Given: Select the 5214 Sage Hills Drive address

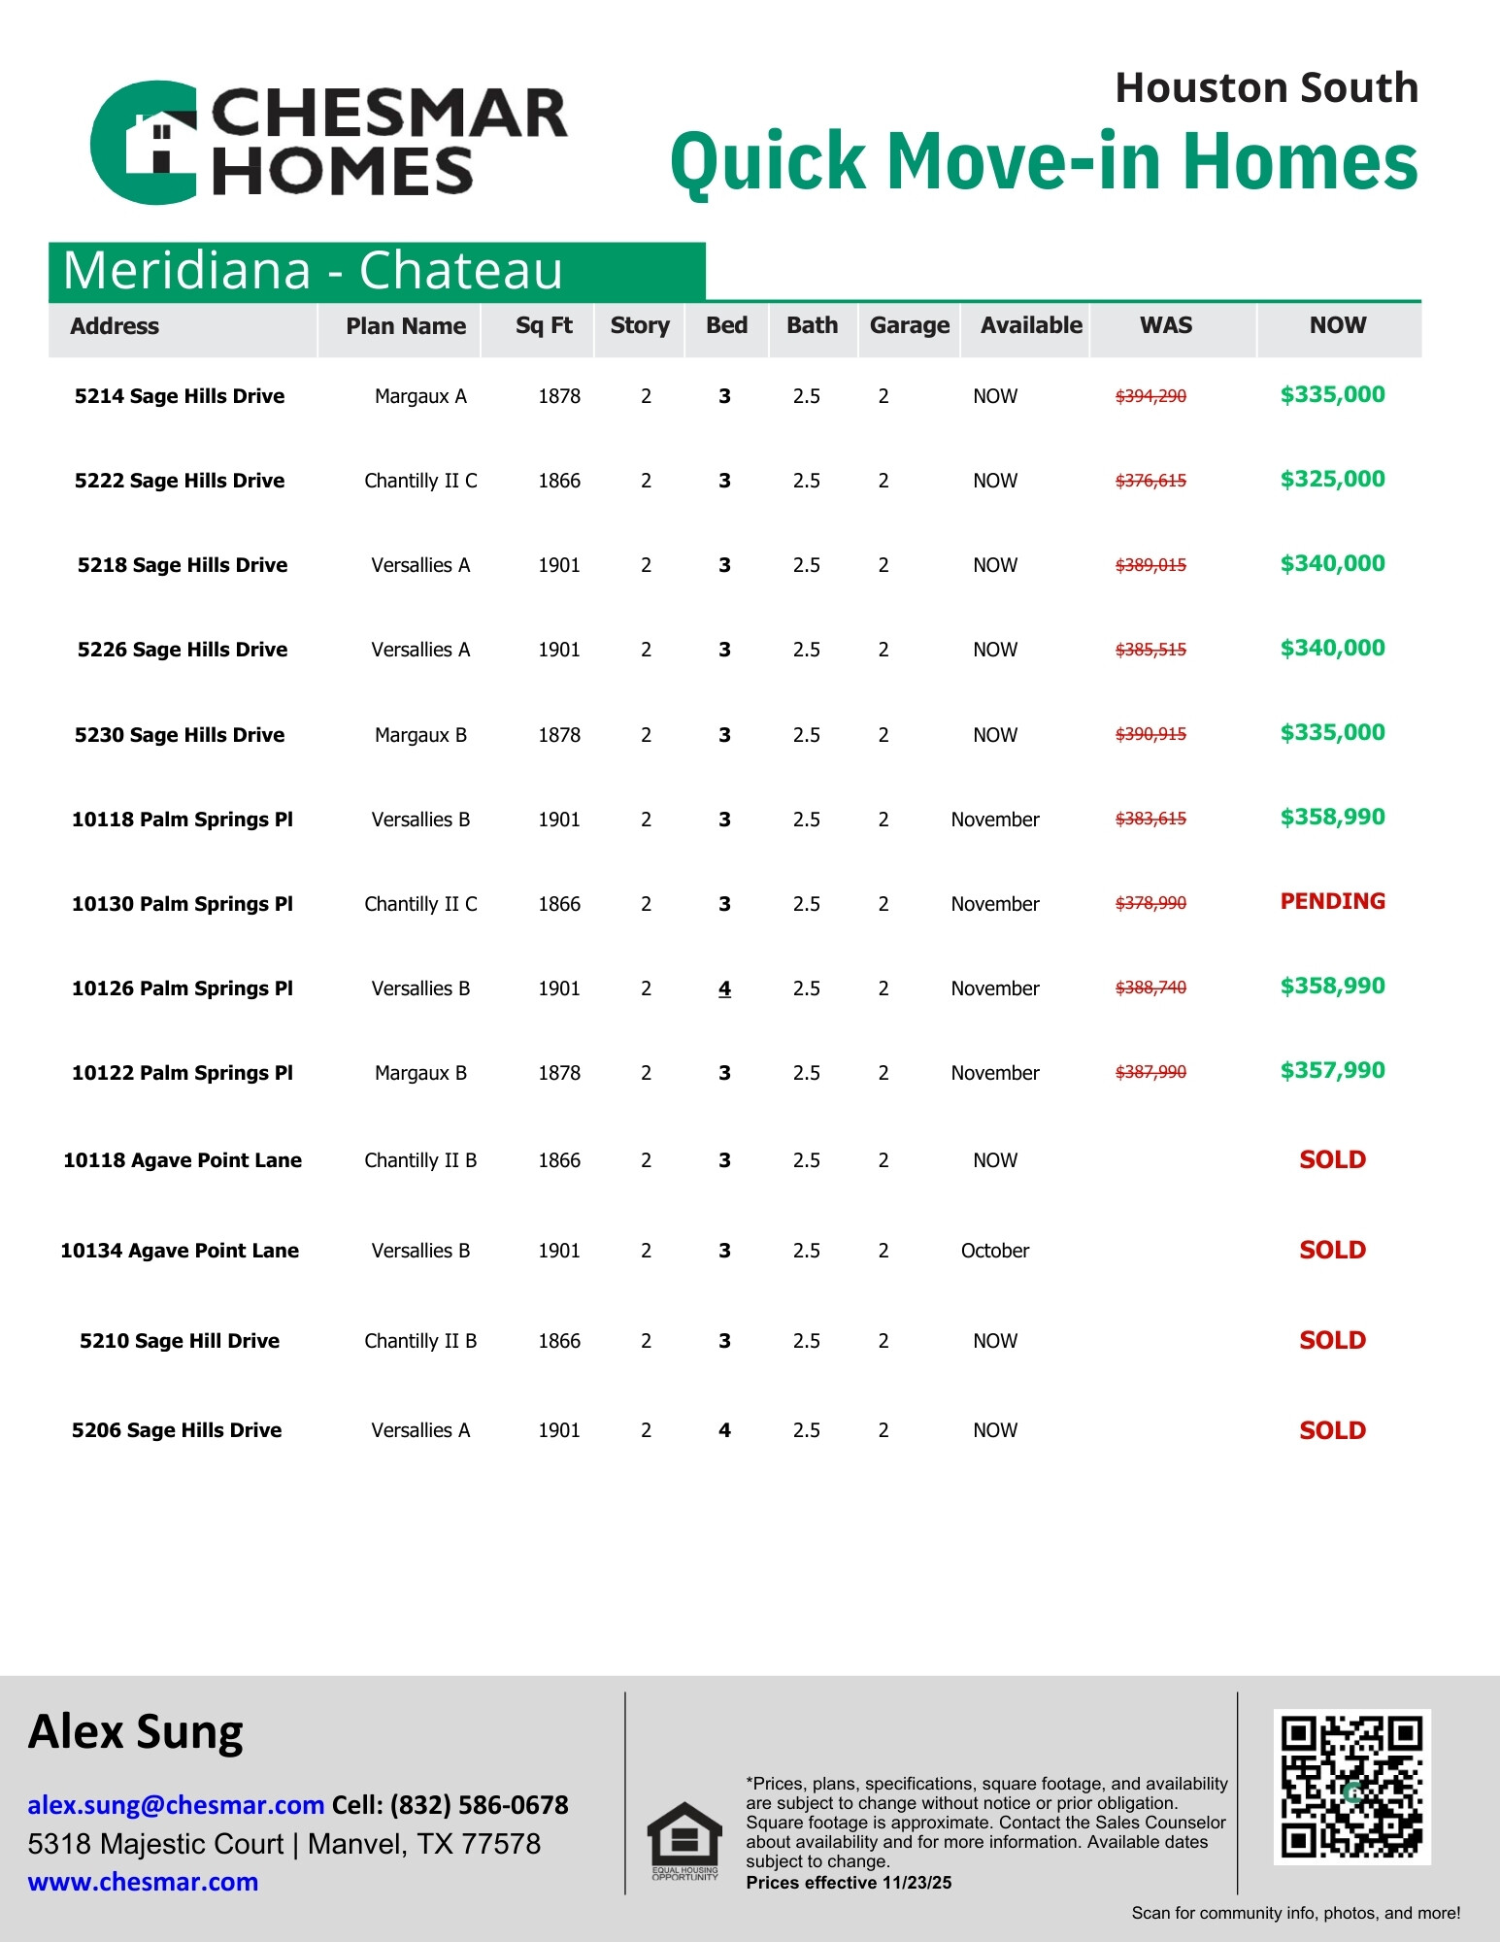Looking at the screenshot, I should [180, 396].
